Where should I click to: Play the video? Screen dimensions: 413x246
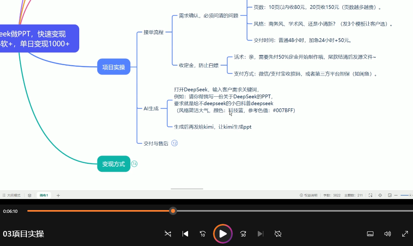223,234
